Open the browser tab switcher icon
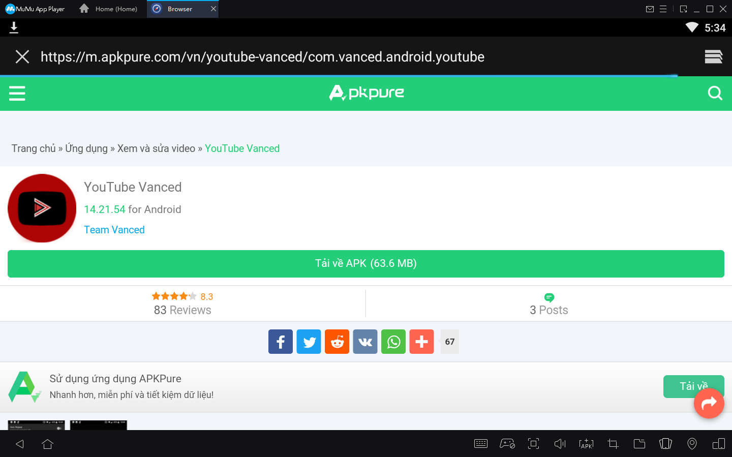Viewport: 732px width, 457px height. 713,56
